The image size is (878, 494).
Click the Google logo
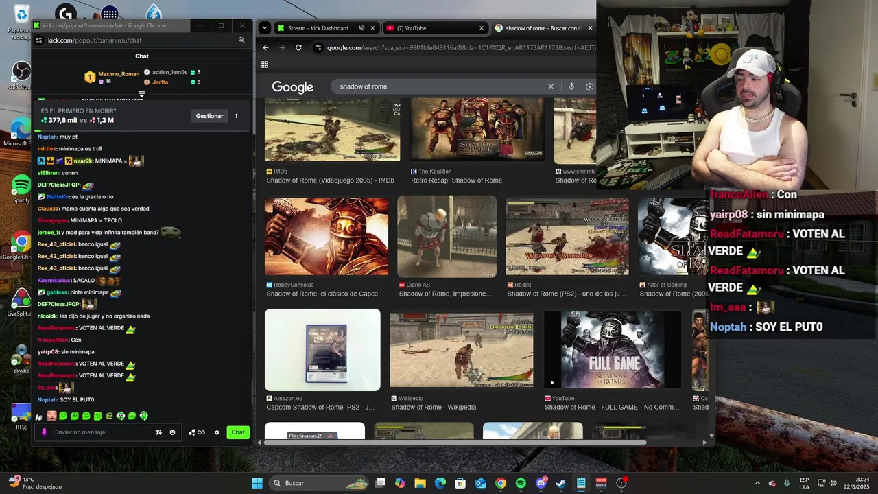coord(292,87)
